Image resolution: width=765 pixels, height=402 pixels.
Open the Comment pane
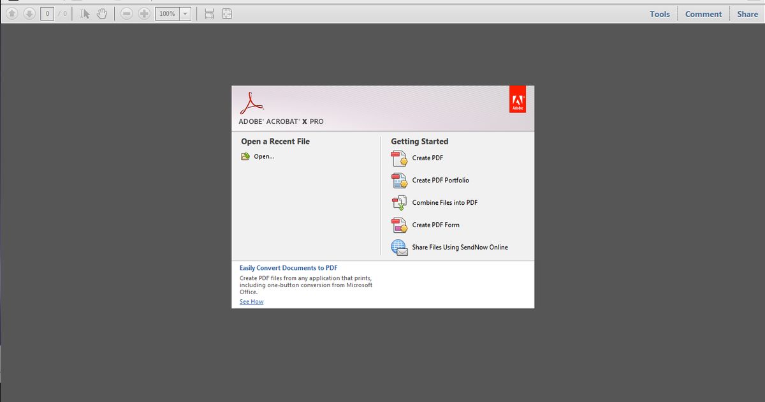pos(703,14)
